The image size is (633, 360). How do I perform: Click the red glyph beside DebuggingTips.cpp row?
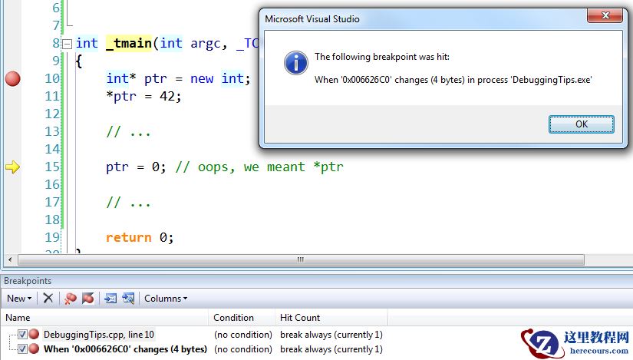point(35,334)
